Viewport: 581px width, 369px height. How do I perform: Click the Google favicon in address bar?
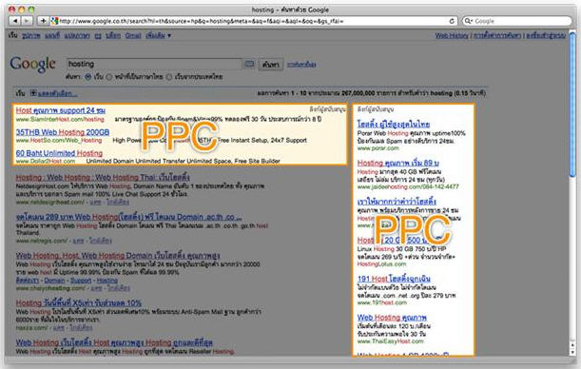click(x=54, y=21)
